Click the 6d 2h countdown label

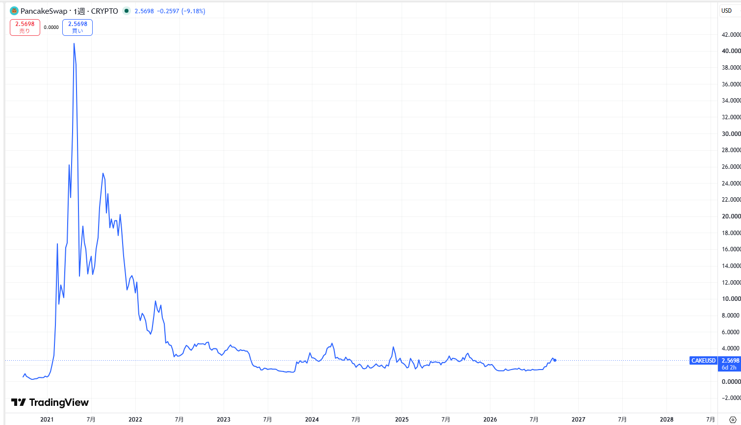(729, 368)
